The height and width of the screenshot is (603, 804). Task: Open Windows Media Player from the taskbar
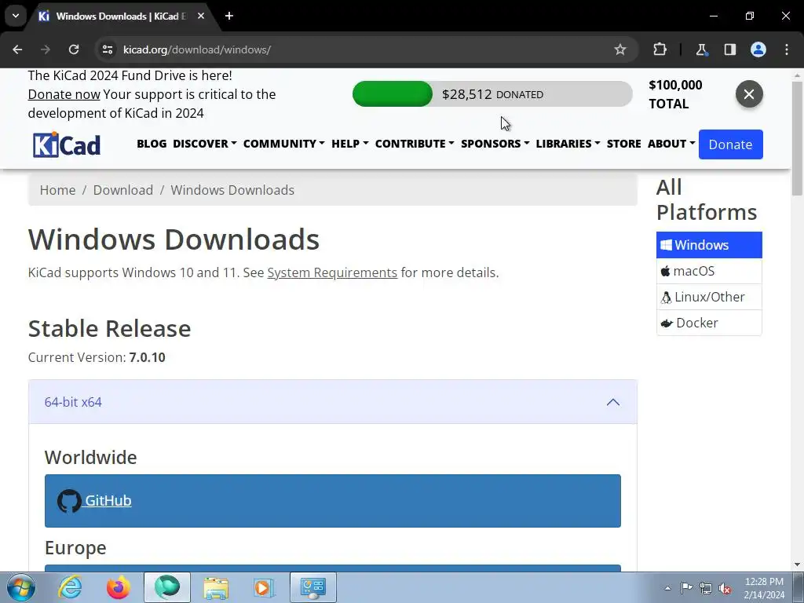coord(264,587)
